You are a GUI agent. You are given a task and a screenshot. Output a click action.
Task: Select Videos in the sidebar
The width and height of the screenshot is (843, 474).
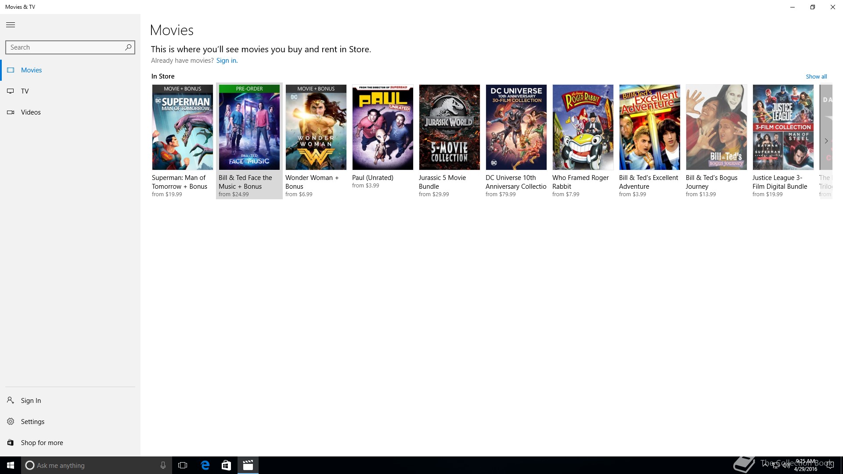click(70, 112)
